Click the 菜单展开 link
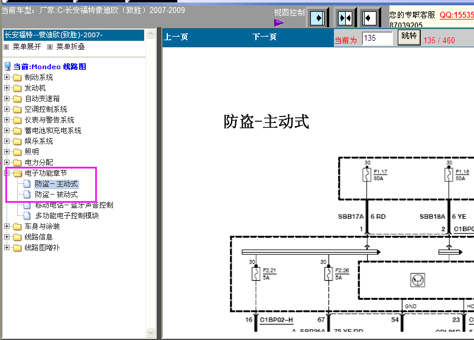The image size is (474, 340). tap(27, 47)
